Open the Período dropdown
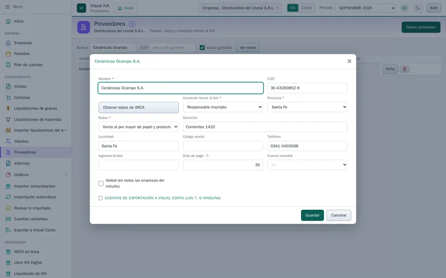 tap(366, 8)
